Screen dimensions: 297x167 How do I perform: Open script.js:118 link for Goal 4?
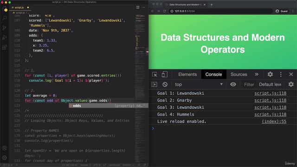click(x=270, y=115)
